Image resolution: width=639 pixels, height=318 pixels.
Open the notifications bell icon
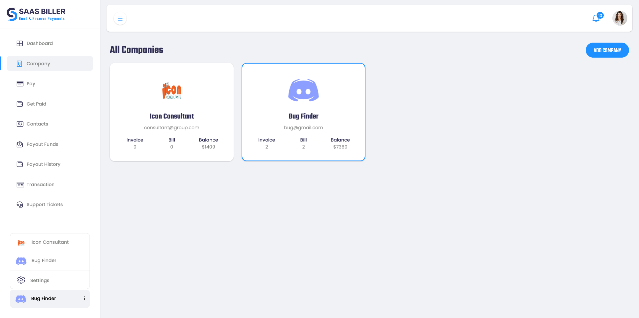(x=596, y=19)
